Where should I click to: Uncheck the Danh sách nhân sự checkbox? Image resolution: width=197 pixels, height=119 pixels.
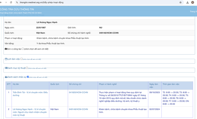(28, 77)
